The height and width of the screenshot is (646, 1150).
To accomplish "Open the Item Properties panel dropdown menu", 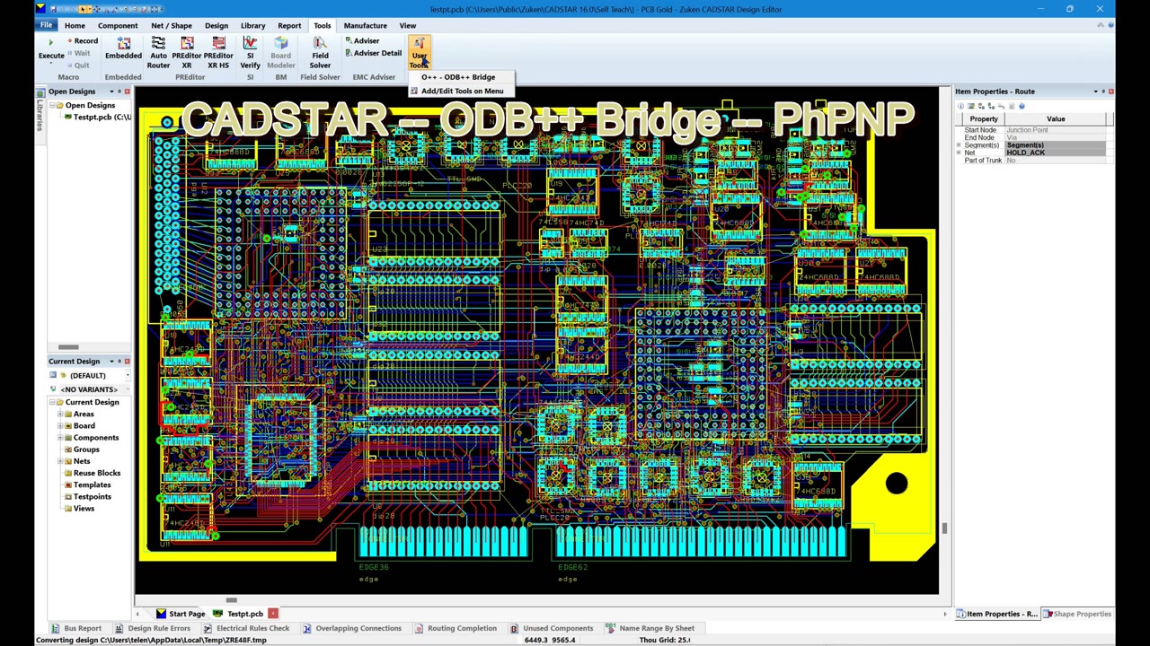I will (1095, 92).
